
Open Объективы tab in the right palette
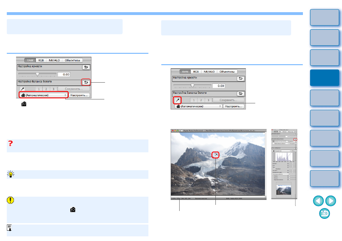(227, 72)
